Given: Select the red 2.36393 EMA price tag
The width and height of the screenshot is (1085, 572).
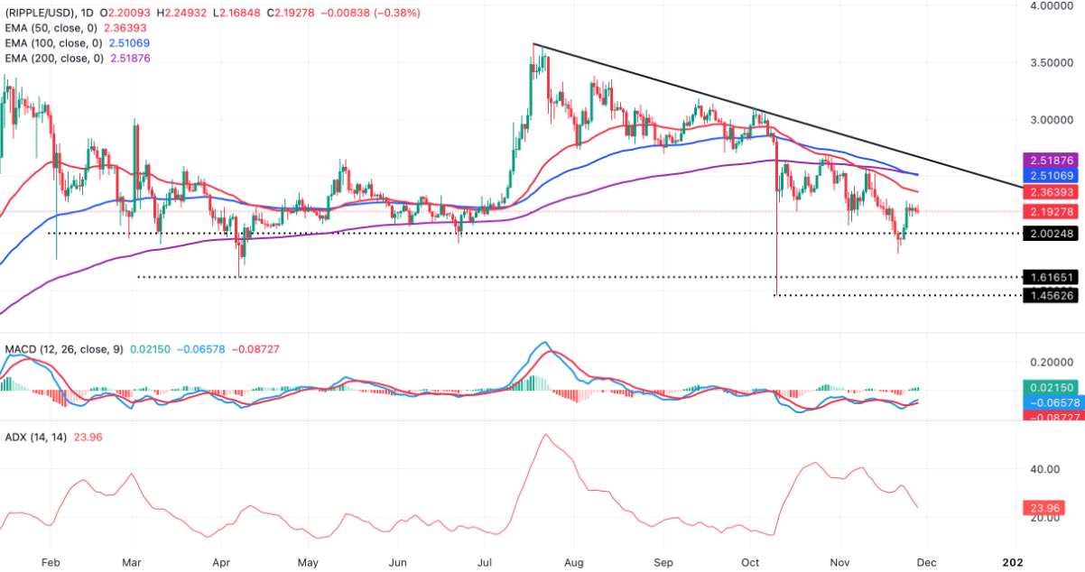Looking at the screenshot, I should (1052, 193).
